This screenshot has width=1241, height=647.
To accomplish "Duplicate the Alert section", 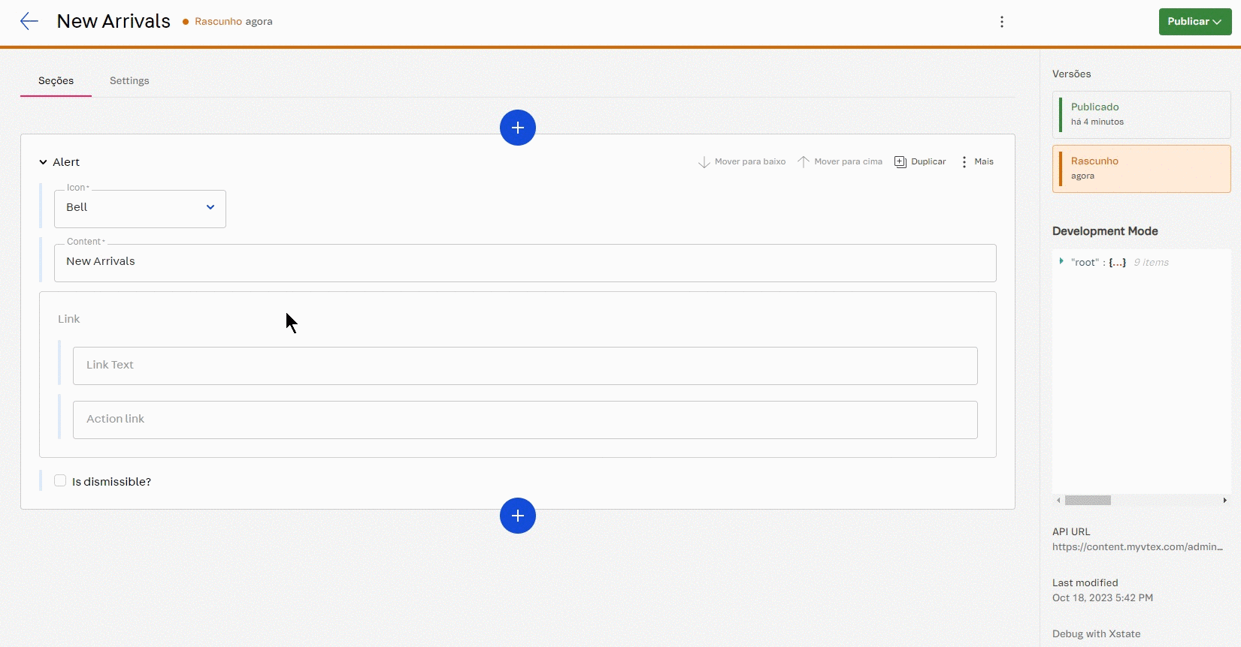I will click(920, 162).
